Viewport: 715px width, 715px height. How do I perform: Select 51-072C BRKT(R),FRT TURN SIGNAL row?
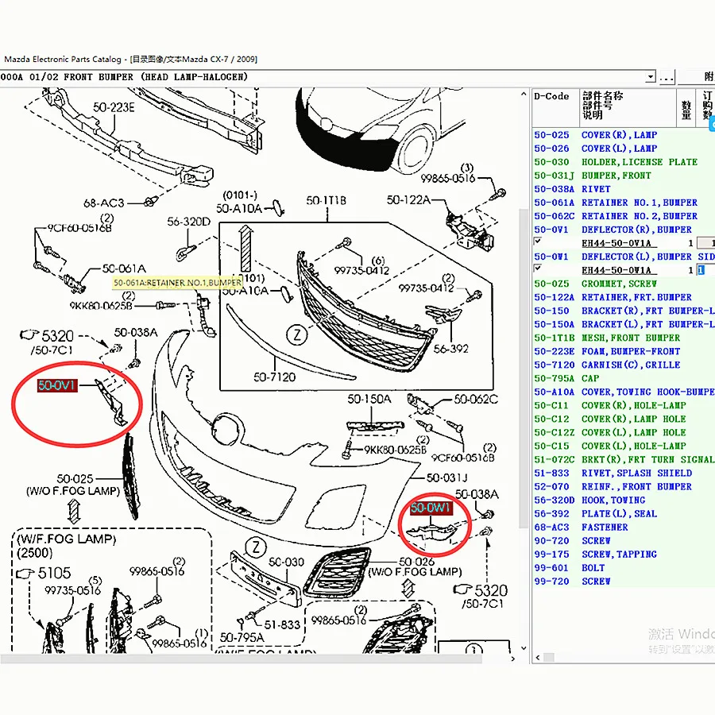[x=624, y=460]
